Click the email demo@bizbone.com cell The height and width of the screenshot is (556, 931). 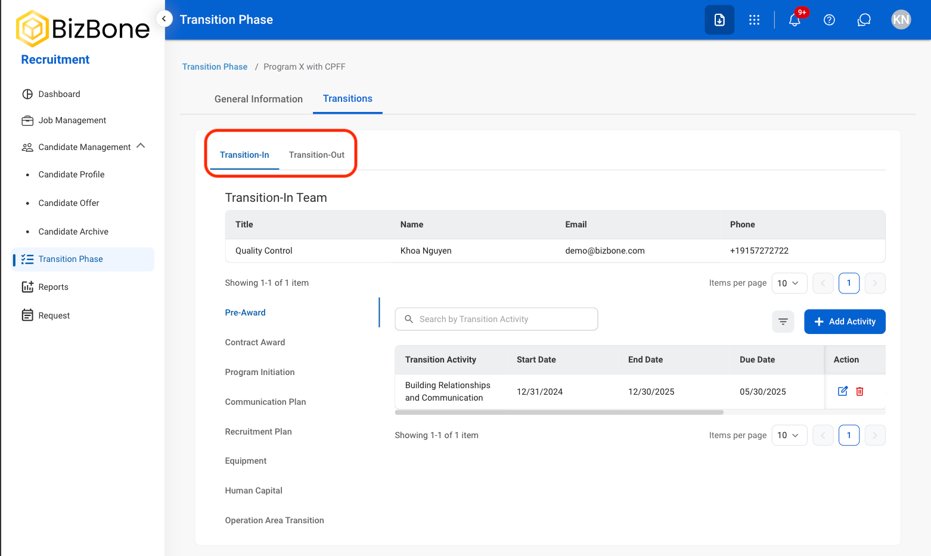605,251
